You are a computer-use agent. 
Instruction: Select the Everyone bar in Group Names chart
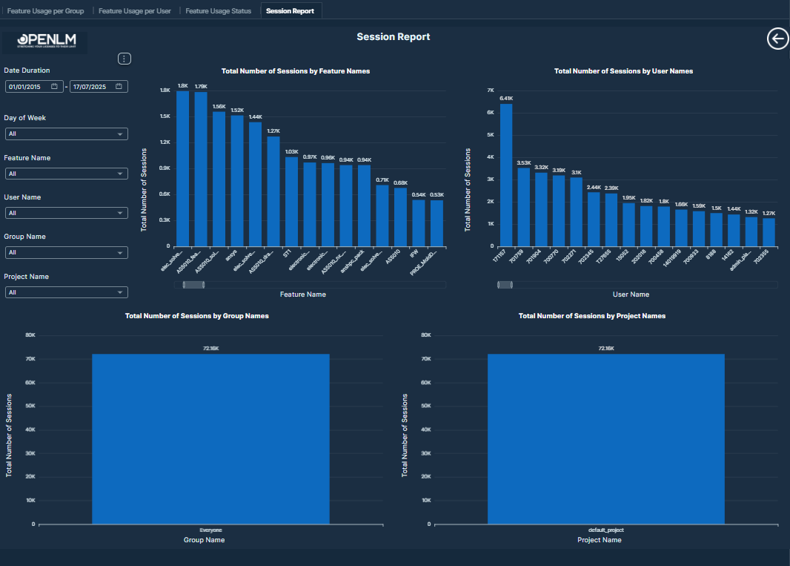coord(210,438)
